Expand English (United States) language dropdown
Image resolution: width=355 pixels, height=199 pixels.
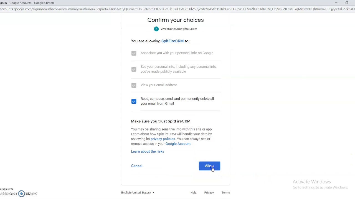[138, 193]
